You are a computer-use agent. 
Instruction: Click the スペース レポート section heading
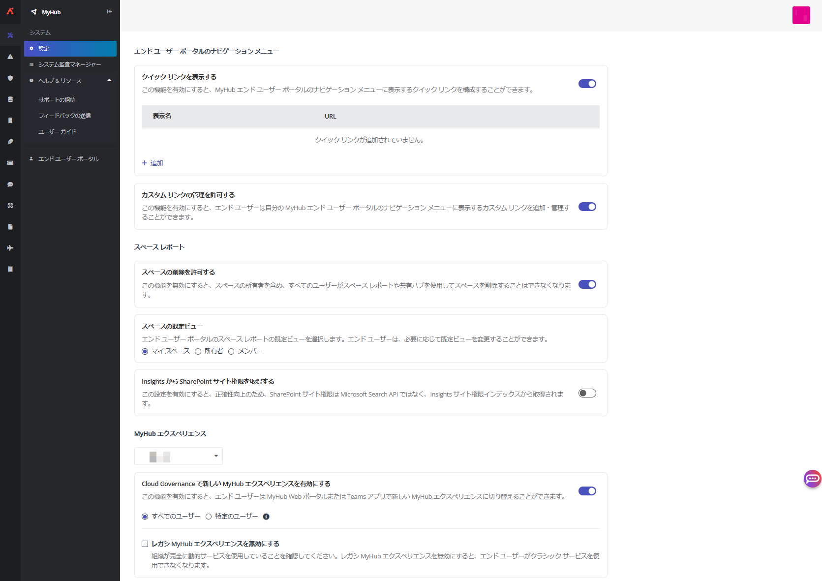pyautogui.click(x=159, y=247)
